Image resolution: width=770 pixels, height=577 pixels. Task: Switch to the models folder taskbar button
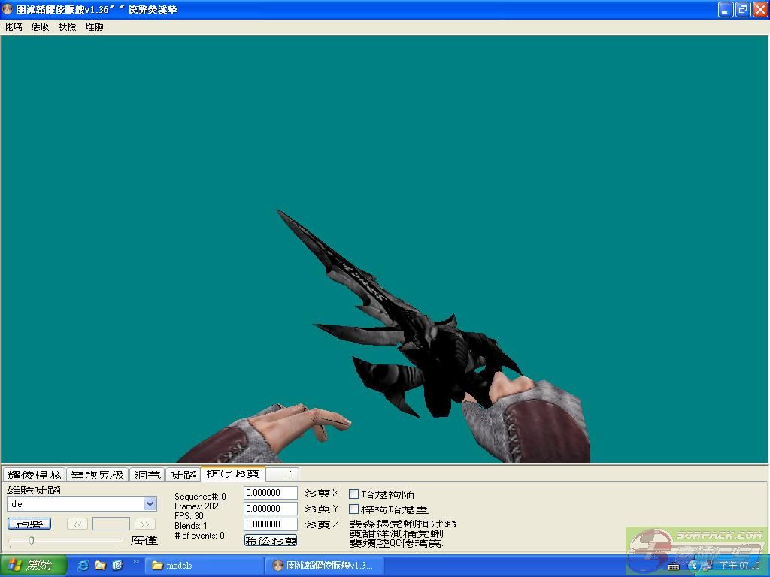click(203, 566)
